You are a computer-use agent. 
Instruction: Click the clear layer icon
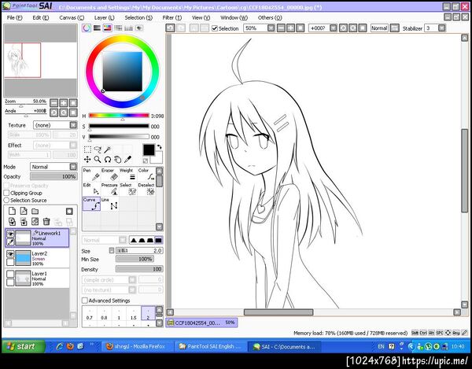tap(35, 222)
